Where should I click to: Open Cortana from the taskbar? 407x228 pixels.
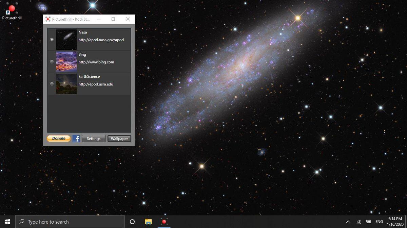[x=132, y=222]
